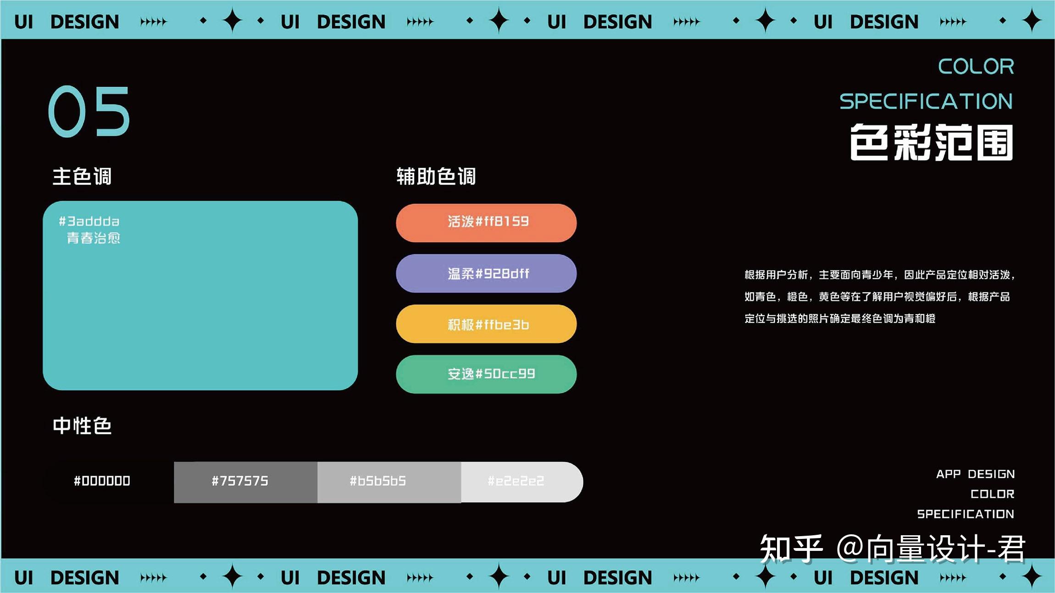The width and height of the screenshot is (1055, 593).
Task: Pick the yellow 积极#ffbe3b pill swatch
Action: (486, 324)
